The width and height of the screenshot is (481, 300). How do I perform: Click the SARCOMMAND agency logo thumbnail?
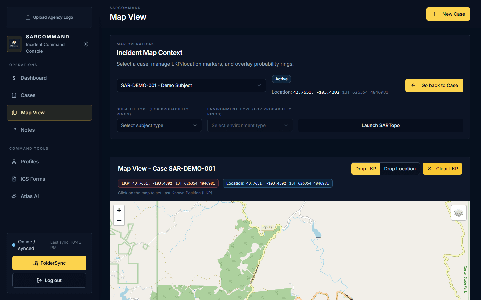coord(14,44)
